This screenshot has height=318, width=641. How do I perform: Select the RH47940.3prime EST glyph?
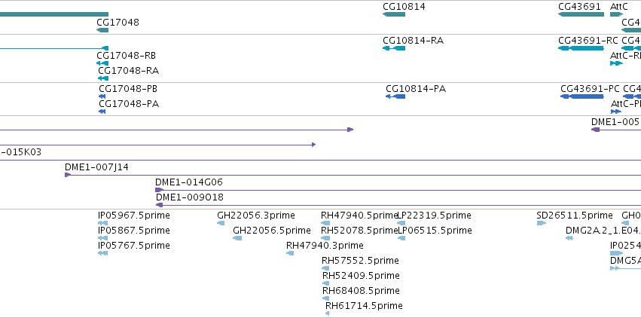click(290, 253)
